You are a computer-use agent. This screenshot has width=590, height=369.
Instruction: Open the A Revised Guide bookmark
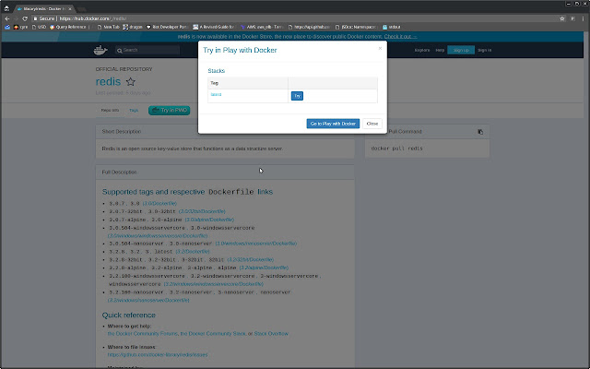214,27
